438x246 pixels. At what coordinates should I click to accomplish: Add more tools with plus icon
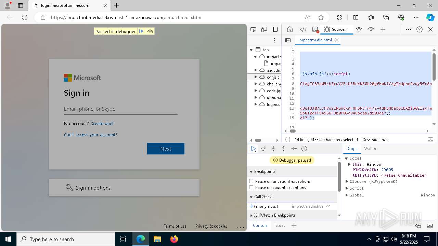pyautogui.click(x=383, y=29)
